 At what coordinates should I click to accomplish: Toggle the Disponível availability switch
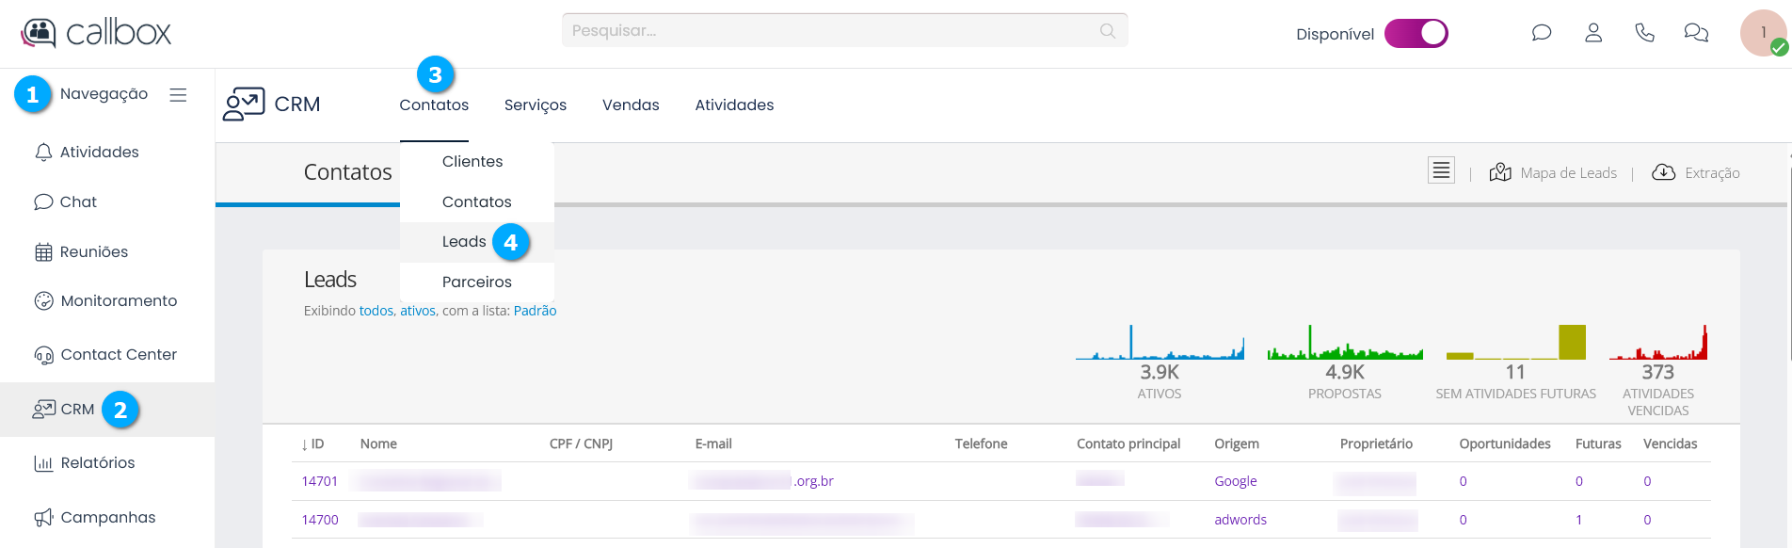1416,34
